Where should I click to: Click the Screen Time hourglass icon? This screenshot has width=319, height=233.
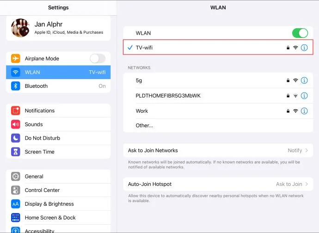(x=16, y=152)
